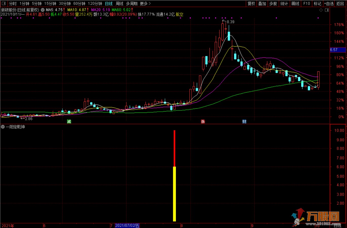
Task: Click the 日线 label at bottom right
Action: click(337, 225)
